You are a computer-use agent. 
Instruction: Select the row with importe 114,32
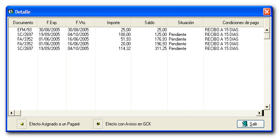pyautogui.click(x=136, y=49)
